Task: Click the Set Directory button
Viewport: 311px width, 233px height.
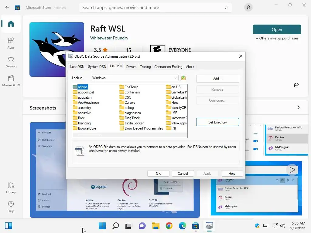Action: pos(217,122)
